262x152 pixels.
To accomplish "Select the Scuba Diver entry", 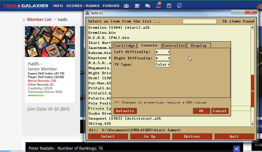I will click(100, 113).
